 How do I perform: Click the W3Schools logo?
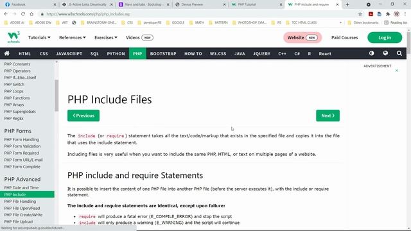(x=13, y=37)
